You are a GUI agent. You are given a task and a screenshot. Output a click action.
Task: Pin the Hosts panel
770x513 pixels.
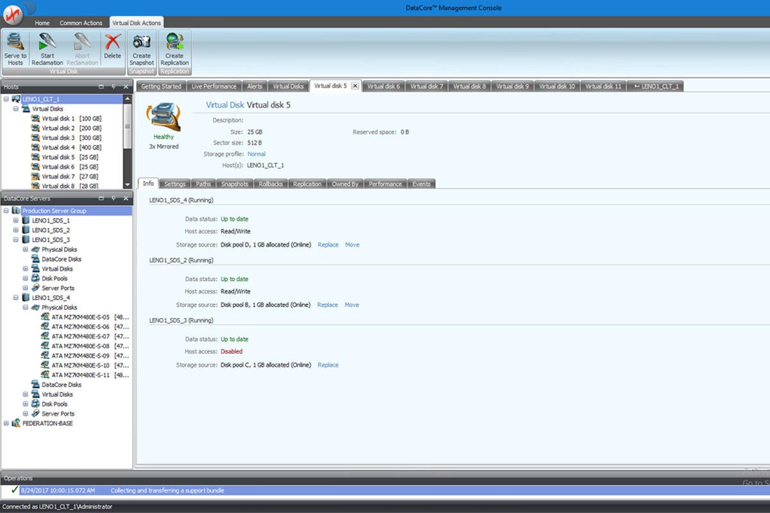(113, 86)
